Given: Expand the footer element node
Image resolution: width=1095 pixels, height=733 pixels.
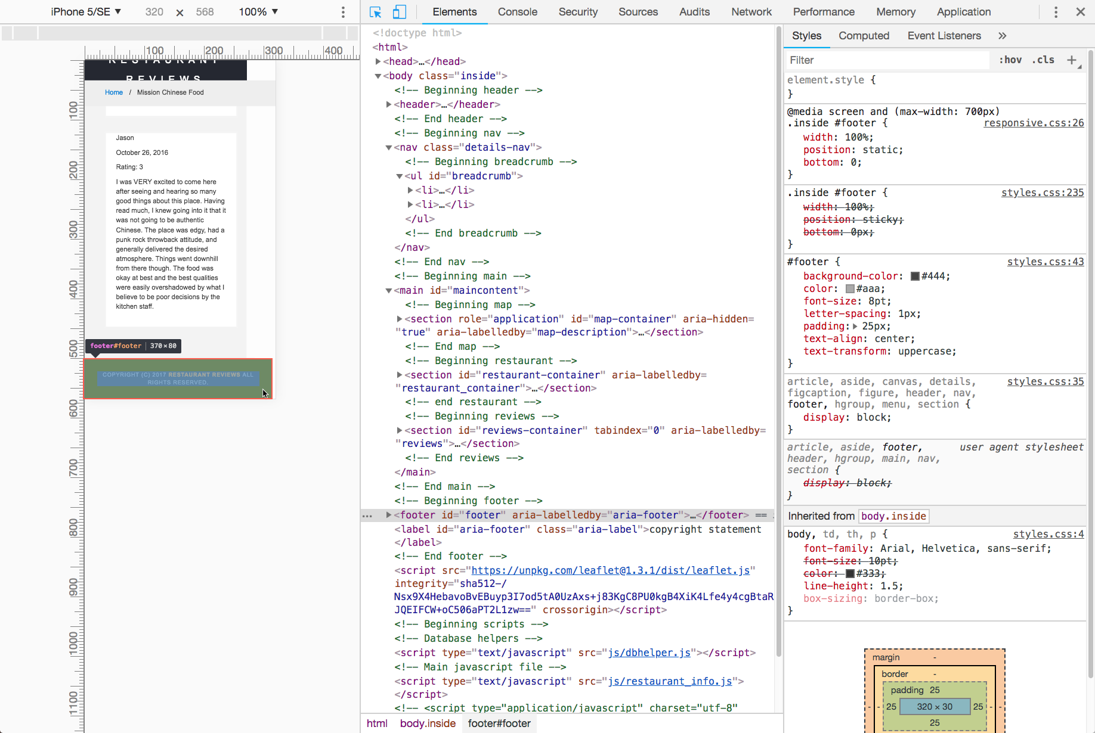Looking at the screenshot, I should coord(389,515).
